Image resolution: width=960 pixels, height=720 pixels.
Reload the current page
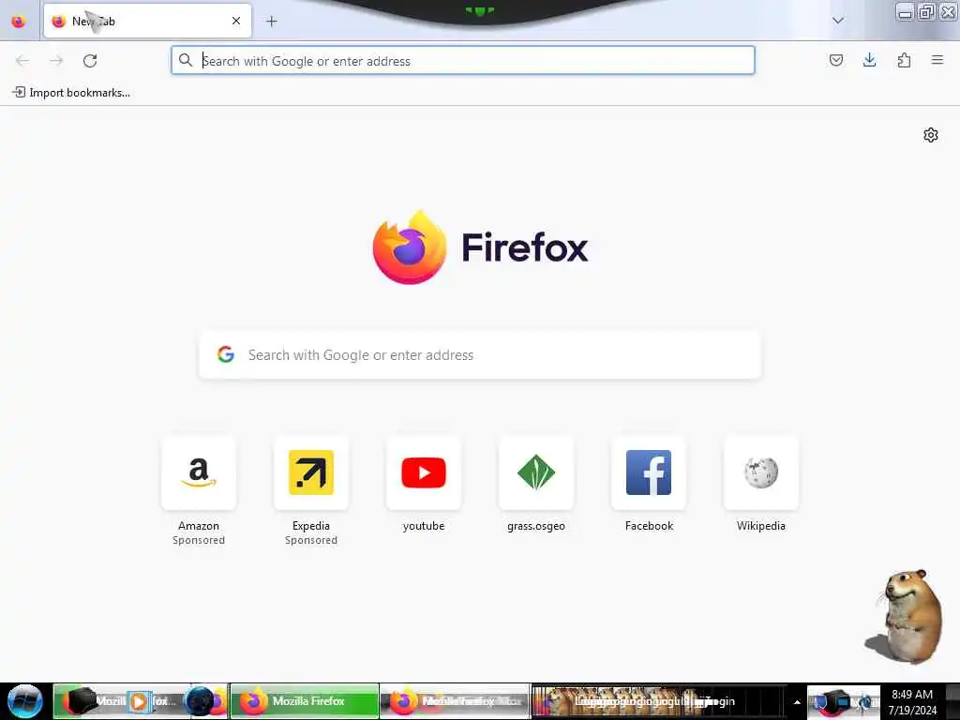point(90,61)
